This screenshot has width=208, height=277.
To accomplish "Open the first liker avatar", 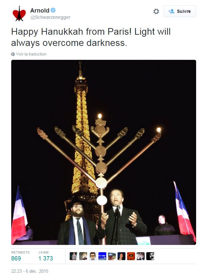I will coord(73,256).
